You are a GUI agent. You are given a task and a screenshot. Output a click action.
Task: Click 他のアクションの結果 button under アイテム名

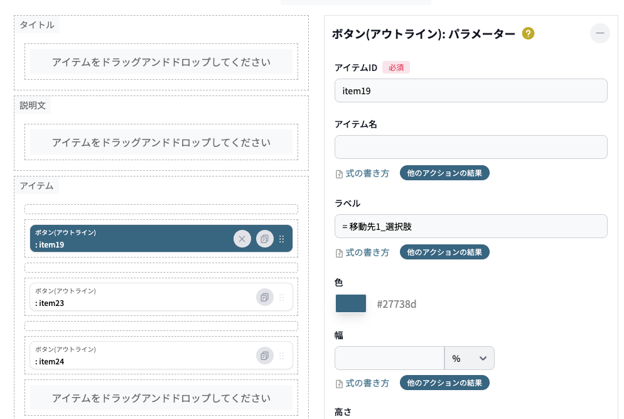pos(444,173)
